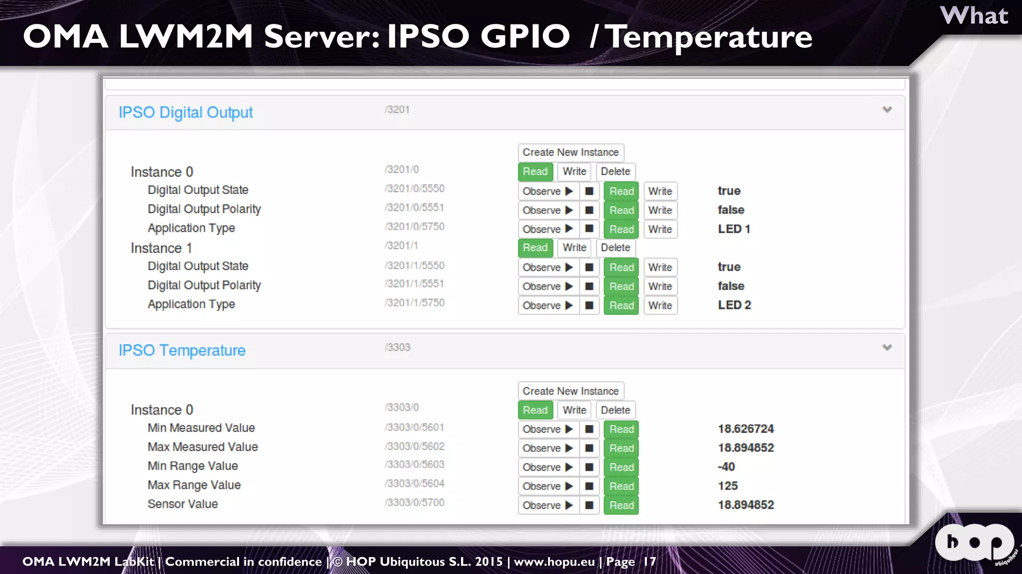The width and height of the screenshot is (1022, 574).
Task: Start Observe on Digital Output State /3201/0/5550
Action: tap(548, 191)
